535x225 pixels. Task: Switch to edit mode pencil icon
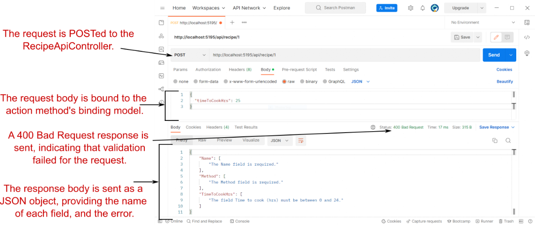[496, 37]
